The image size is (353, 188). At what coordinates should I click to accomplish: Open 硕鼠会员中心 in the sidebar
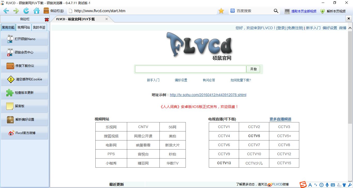coord(25,52)
